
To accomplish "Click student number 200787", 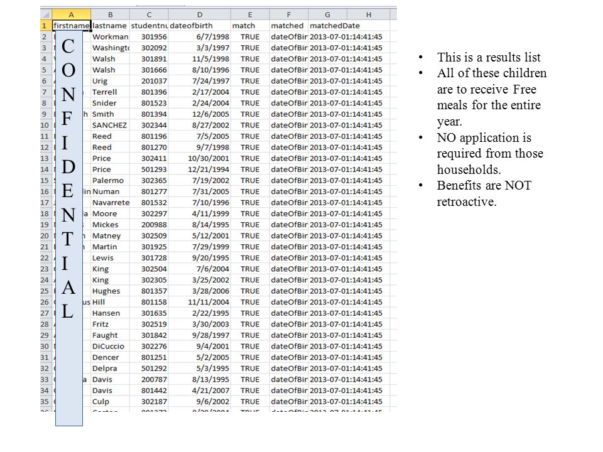I will [x=149, y=379].
